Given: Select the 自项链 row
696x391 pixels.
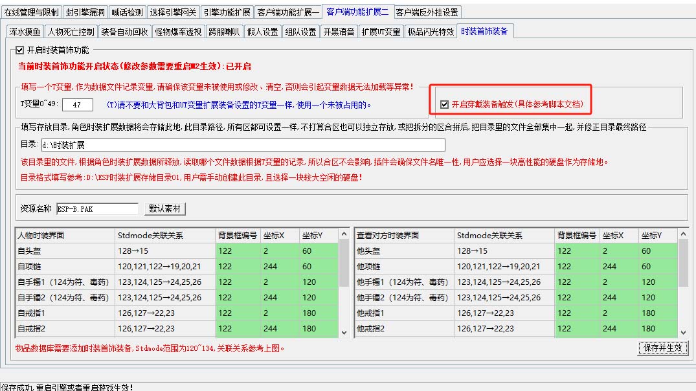Looking at the screenshot, I should click(177, 266).
